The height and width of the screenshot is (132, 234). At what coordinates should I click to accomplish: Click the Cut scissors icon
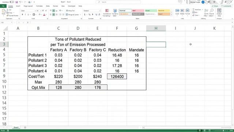pyautogui.click(x=8, y=10)
